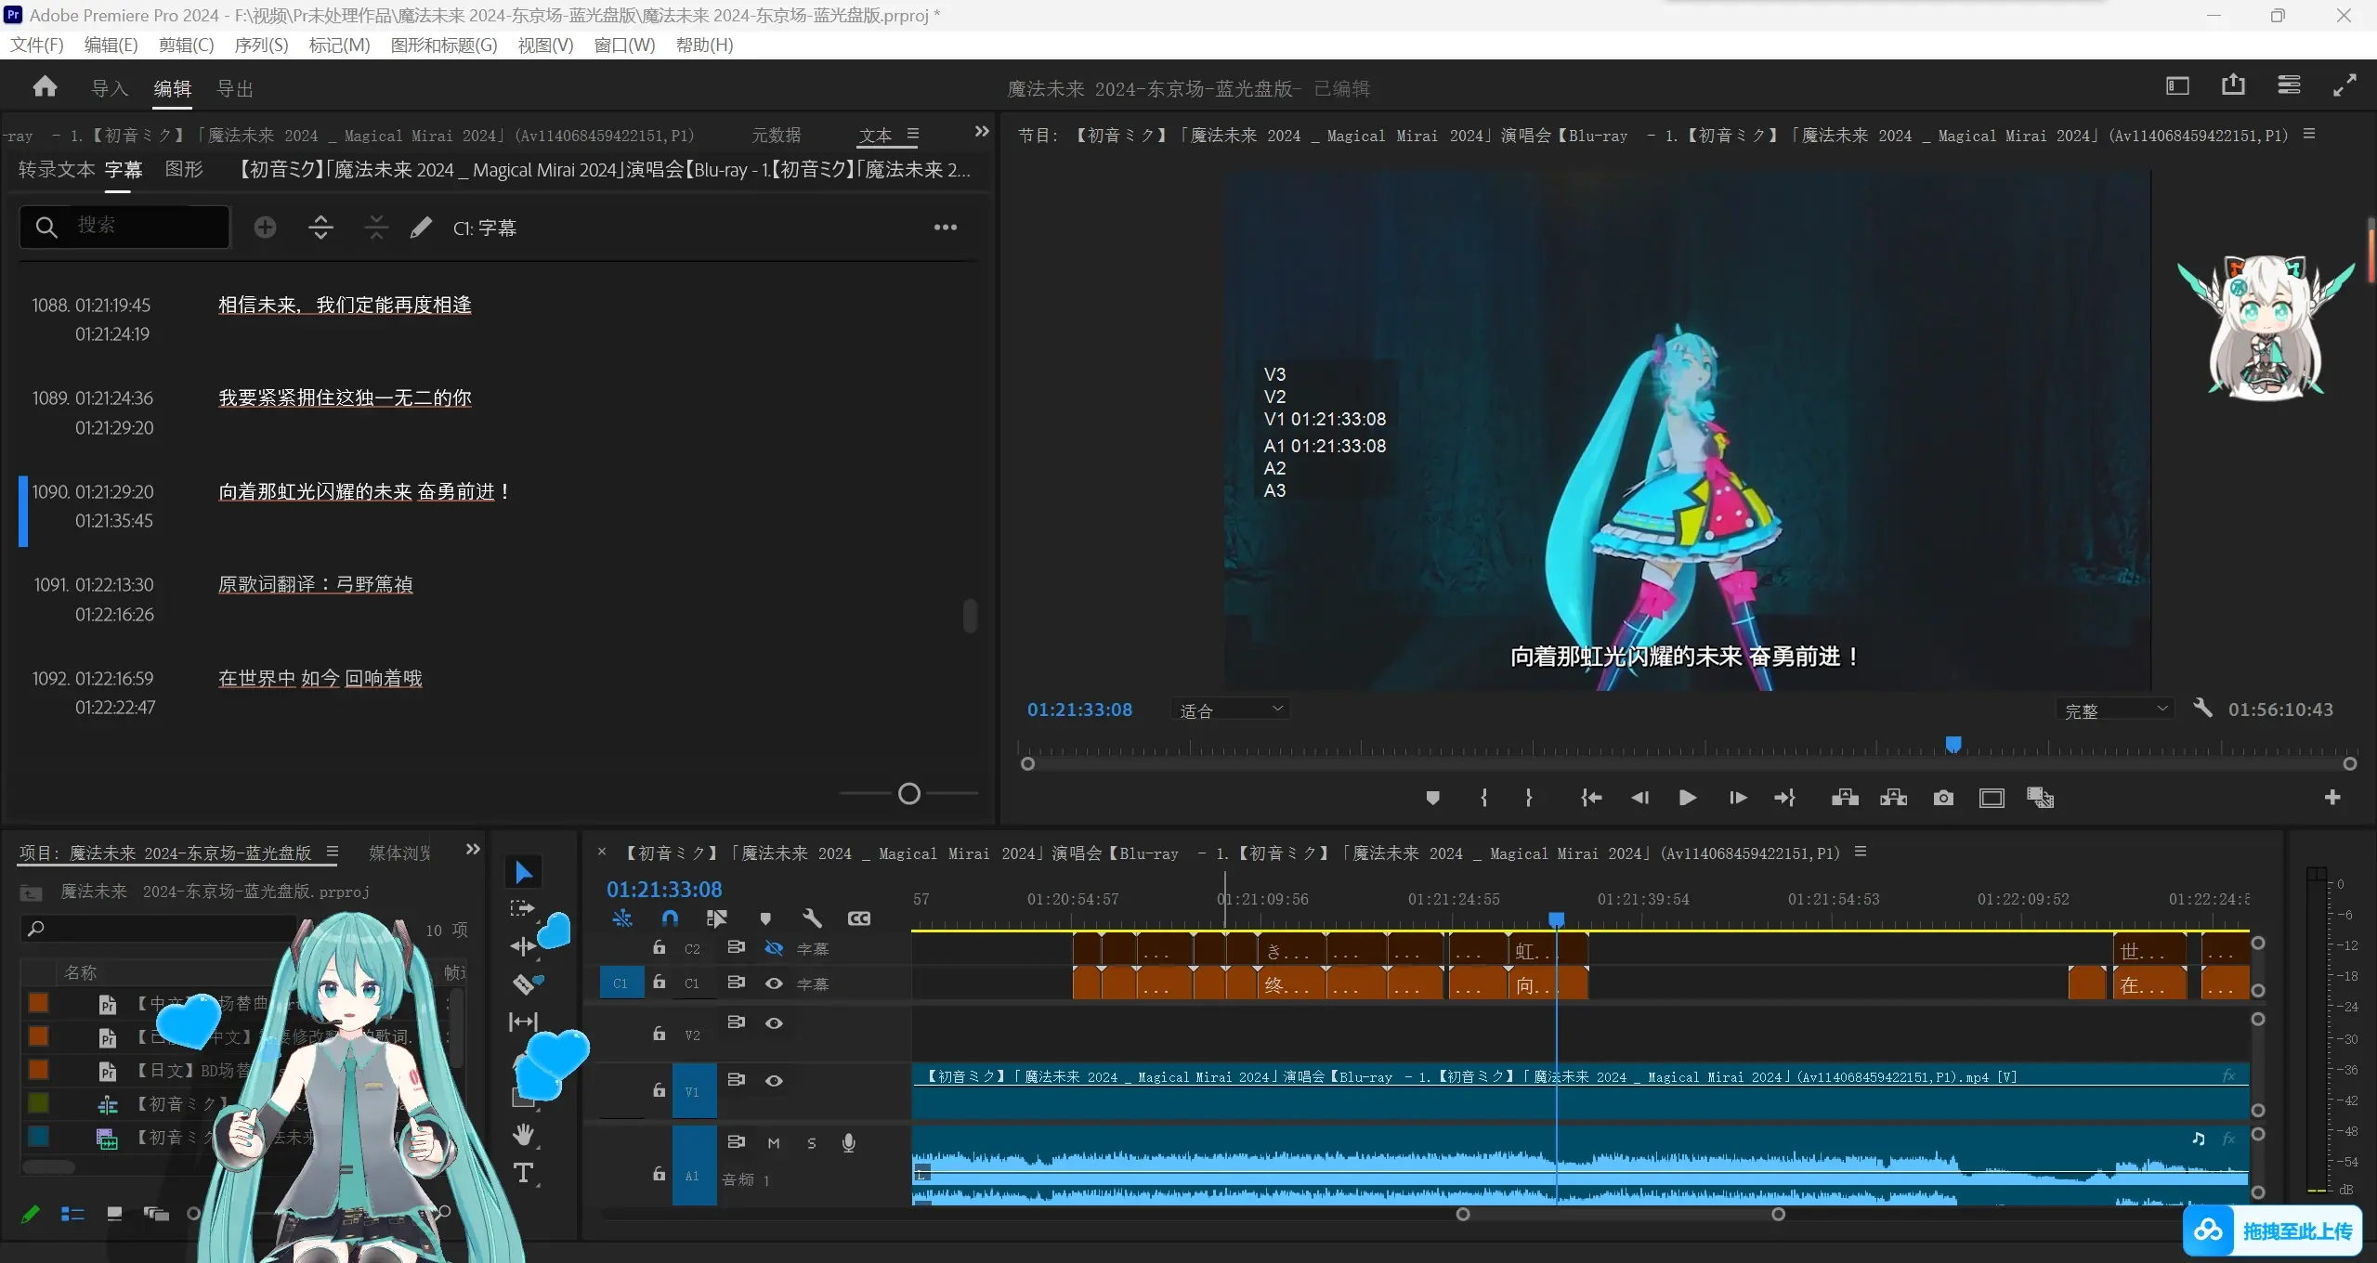Viewport: 2377px width, 1263px height.
Task: Add timeline marker icon
Action: click(764, 918)
